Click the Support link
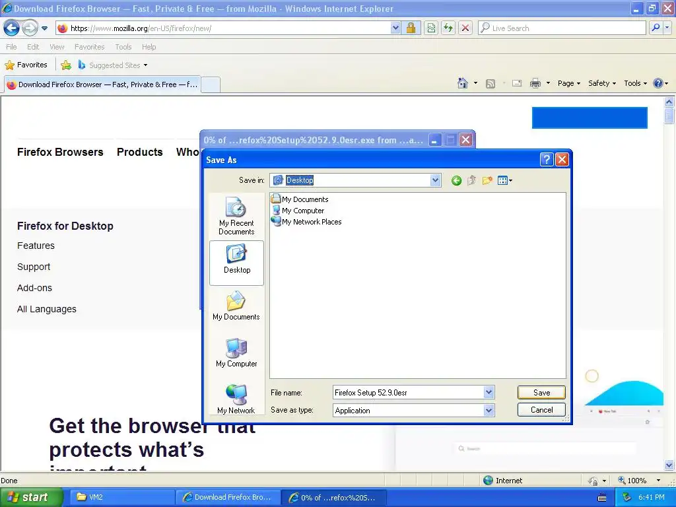 [x=34, y=267]
